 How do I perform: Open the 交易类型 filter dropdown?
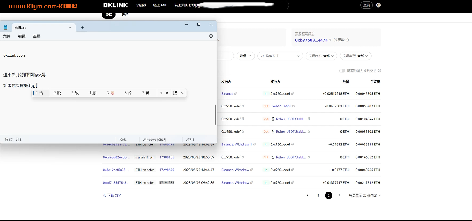coord(355,56)
